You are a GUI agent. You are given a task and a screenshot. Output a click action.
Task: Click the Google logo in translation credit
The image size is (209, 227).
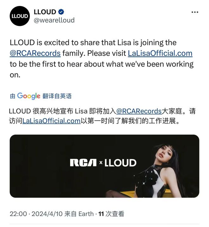[x=28, y=96]
